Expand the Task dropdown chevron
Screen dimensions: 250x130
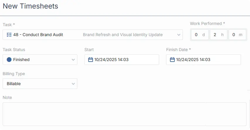(179, 35)
